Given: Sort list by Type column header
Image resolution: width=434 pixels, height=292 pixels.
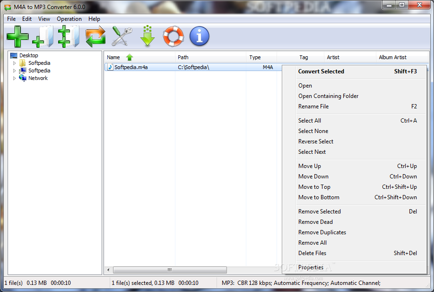Looking at the screenshot, I should click(261, 57).
